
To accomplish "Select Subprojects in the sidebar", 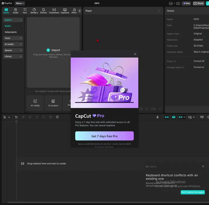I will pos(11,32).
